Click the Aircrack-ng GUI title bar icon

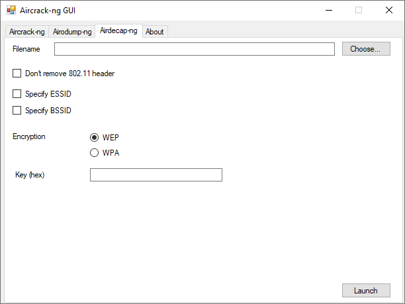click(11, 11)
